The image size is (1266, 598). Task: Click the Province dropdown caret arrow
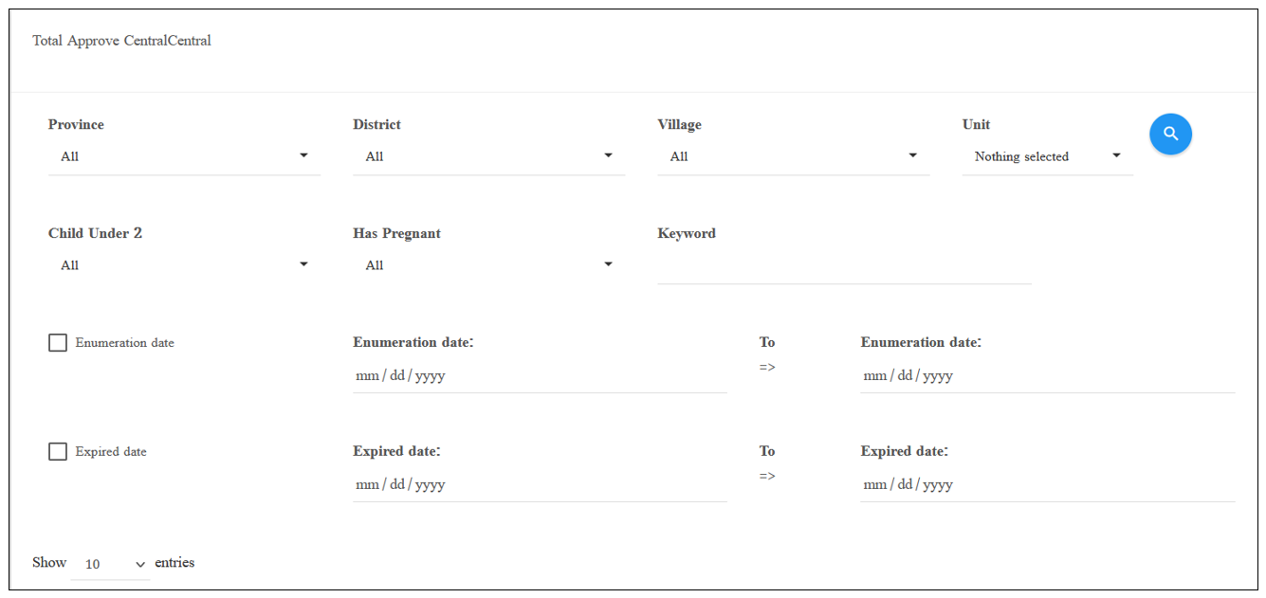click(303, 155)
